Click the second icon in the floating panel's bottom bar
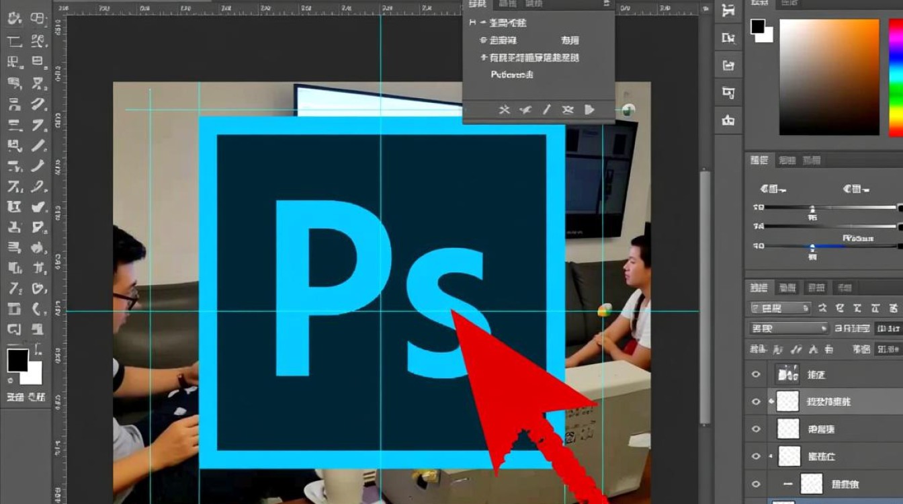The width and height of the screenshot is (903, 504). (x=526, y=110)
